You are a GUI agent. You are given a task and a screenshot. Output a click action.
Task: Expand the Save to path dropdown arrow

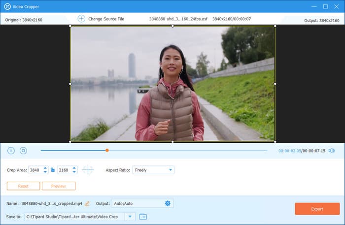click(x=130, y=217)
